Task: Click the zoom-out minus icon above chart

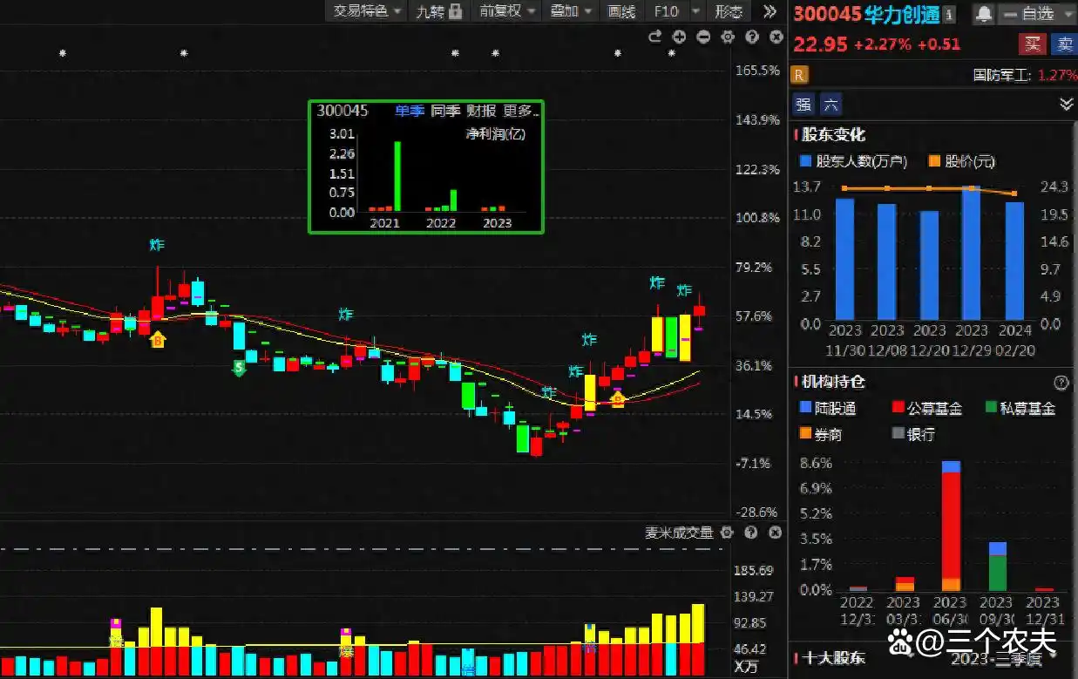Action: pyautogui.click(x=703, y=37)
